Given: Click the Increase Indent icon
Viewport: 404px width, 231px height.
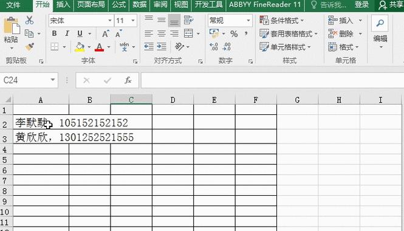Looking at the screenshot, I should (x=162, y=47).
